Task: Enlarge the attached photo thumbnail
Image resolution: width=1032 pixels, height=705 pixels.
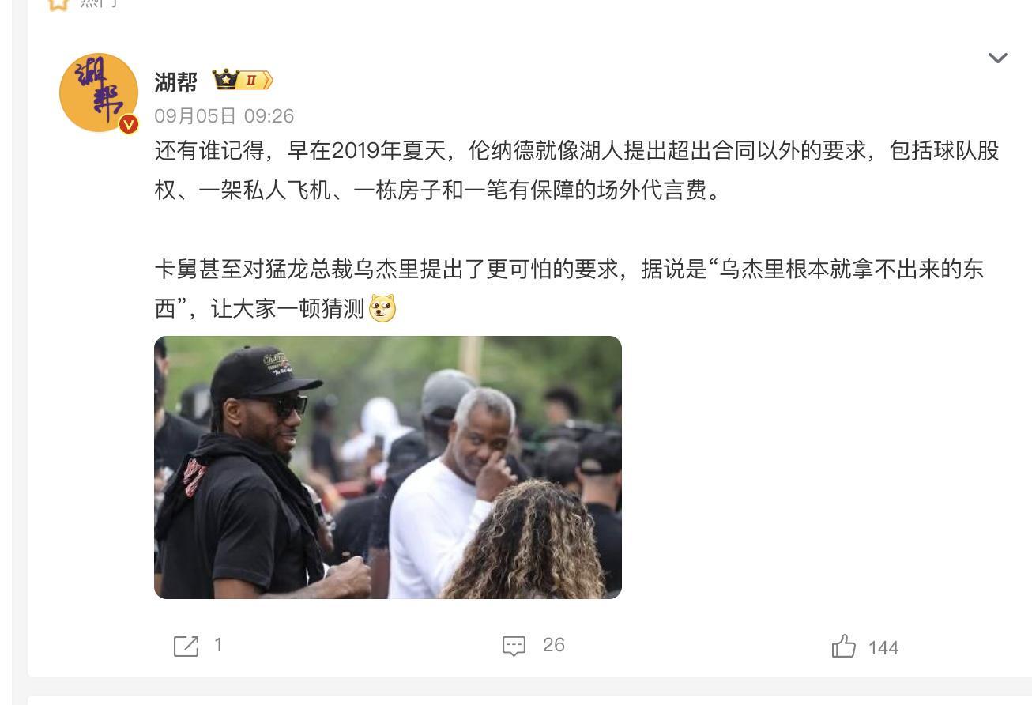Action: click(x=388, y=467)
